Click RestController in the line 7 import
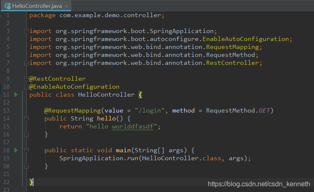This screenshot has height=192, width=314. point(232,63)
